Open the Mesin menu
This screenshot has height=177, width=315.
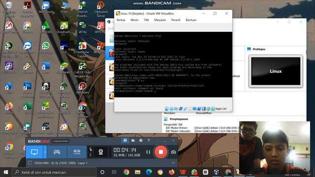click(x=134, y=20)
